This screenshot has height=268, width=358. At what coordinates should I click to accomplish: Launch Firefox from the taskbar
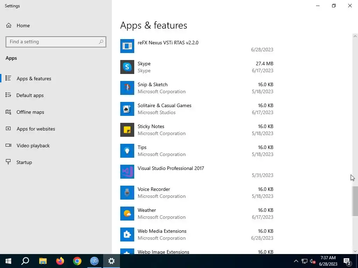coord(60,261)
